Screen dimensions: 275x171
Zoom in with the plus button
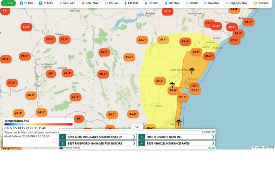pos(53,142)
